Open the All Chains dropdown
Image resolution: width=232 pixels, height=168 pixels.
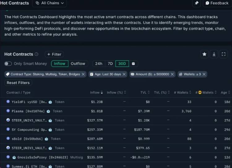[49, 3]
